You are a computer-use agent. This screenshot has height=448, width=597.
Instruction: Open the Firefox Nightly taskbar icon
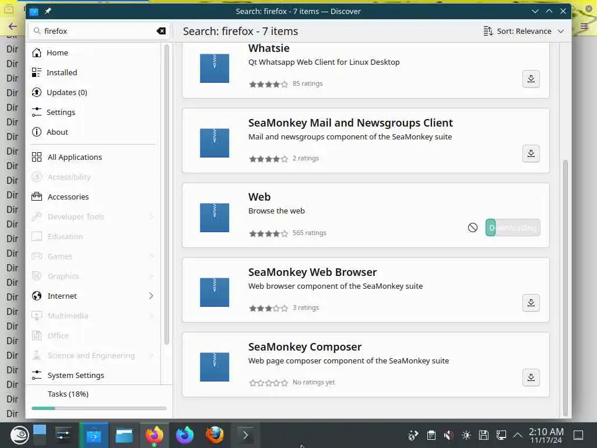[185, 435]
